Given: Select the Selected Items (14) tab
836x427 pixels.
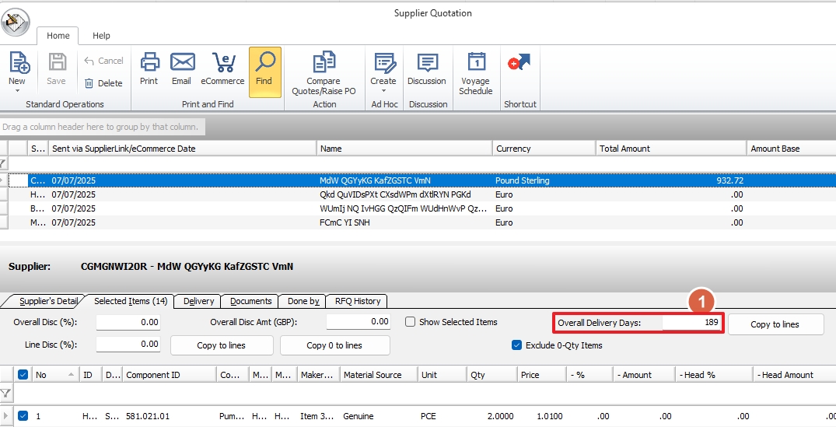Looking at the screenshot, I should (x=131, y=301).
